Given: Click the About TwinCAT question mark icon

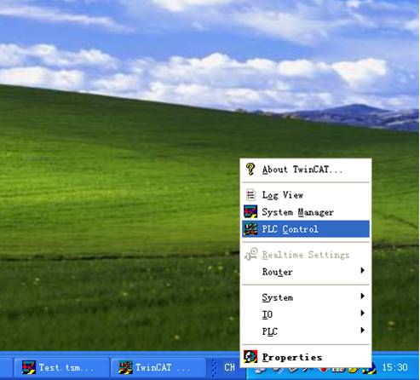Looking at the screenshot, I should click(x=250, y=170).
